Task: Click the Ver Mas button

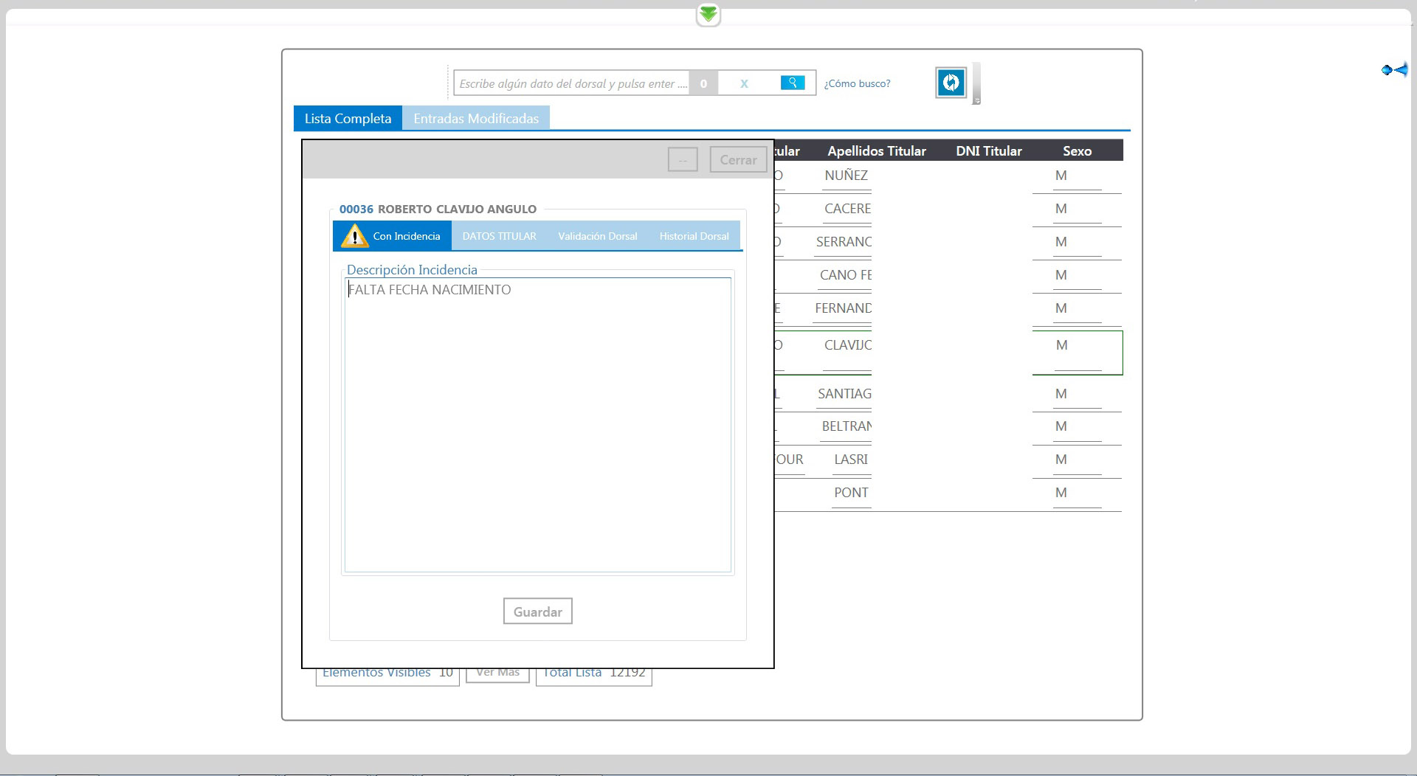Action: click(x=497, y=673)
